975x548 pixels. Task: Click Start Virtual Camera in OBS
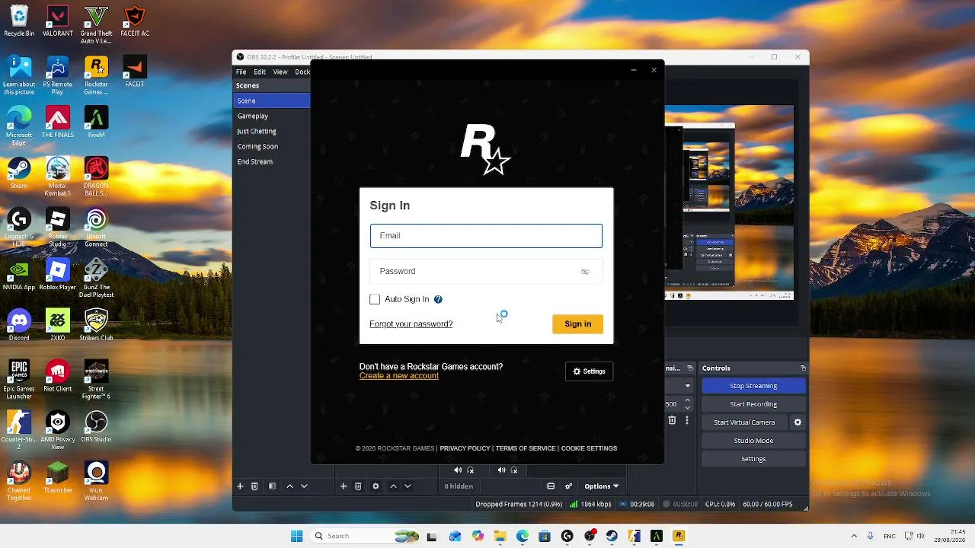(x=744, y=422)
